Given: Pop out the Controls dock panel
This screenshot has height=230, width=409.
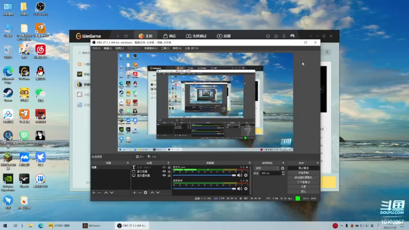Looking at the screenshot, I should 317,163.
